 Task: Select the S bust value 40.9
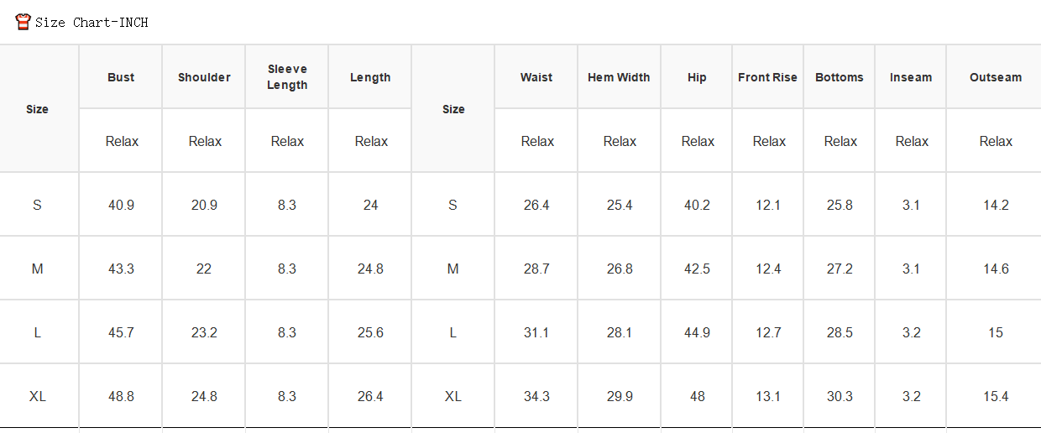point(121,205)
